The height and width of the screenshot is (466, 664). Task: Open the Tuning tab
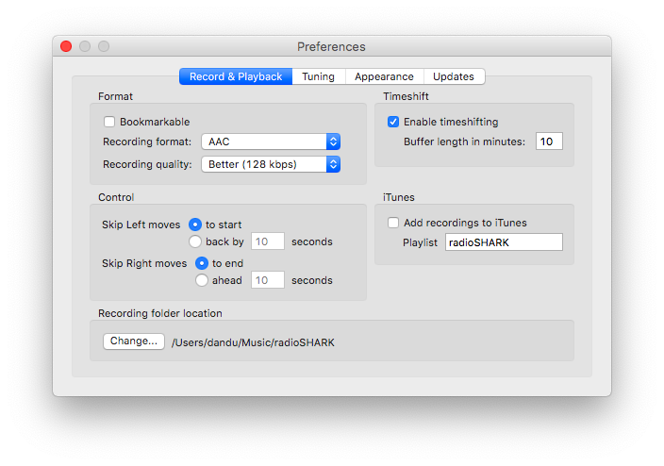click(319, 76)
